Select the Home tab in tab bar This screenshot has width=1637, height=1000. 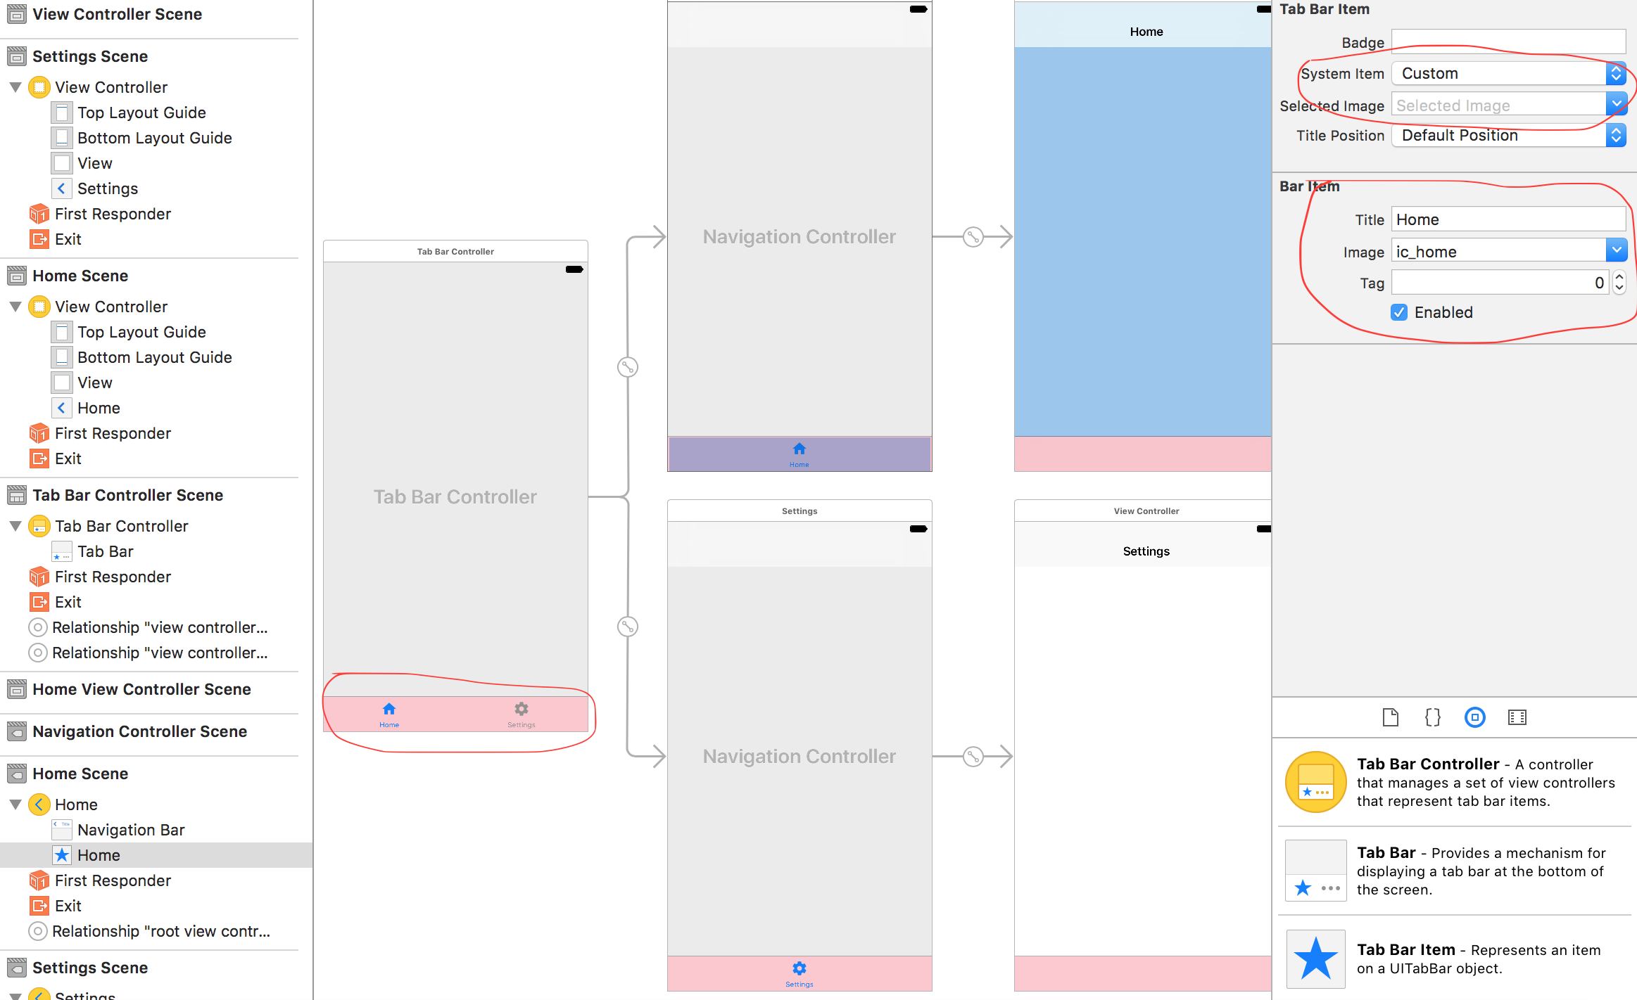point(389,712)
